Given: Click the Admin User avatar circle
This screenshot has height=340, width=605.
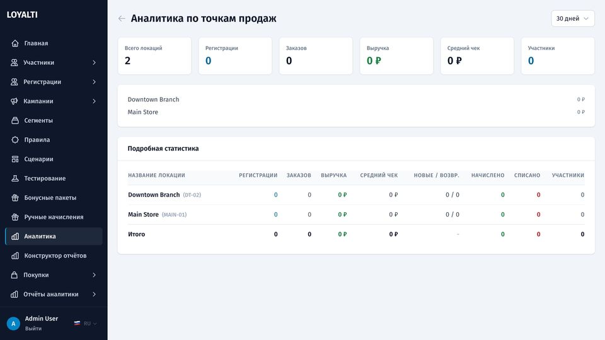Looking at the screenshot, I should (x=13, y=324).
